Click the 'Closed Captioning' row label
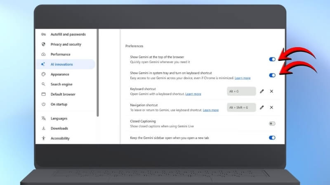This screenshot has width=330, height=185. tap(143, 121)
